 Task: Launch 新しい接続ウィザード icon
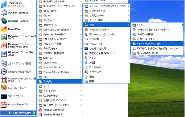[x=134, y=53]
